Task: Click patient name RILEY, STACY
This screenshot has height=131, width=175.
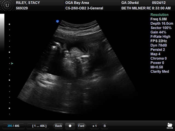Action: [28, 3]
